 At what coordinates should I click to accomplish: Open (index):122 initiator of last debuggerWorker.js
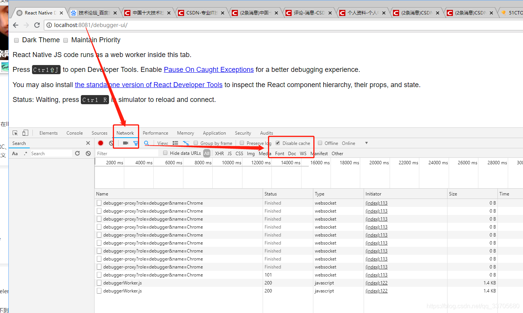coord(376,291)
